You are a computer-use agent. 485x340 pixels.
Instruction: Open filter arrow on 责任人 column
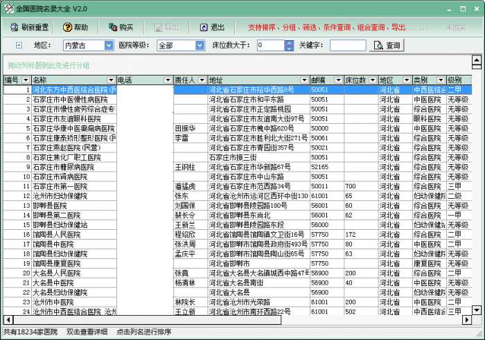pos(202,80)
